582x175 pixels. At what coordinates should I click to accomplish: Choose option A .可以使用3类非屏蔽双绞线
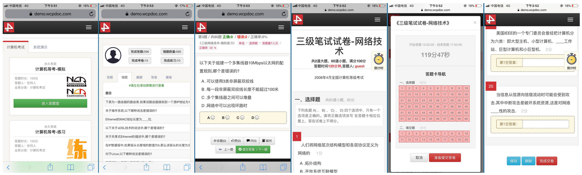[x=228, y=81]
